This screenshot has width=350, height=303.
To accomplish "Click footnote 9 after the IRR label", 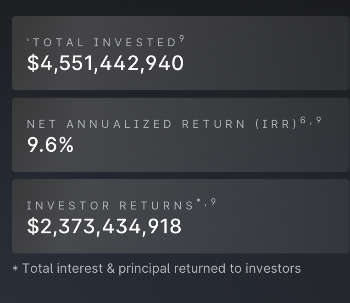I will [x=318, y=120].
